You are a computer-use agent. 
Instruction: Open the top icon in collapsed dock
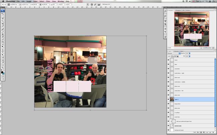(165, 12)
